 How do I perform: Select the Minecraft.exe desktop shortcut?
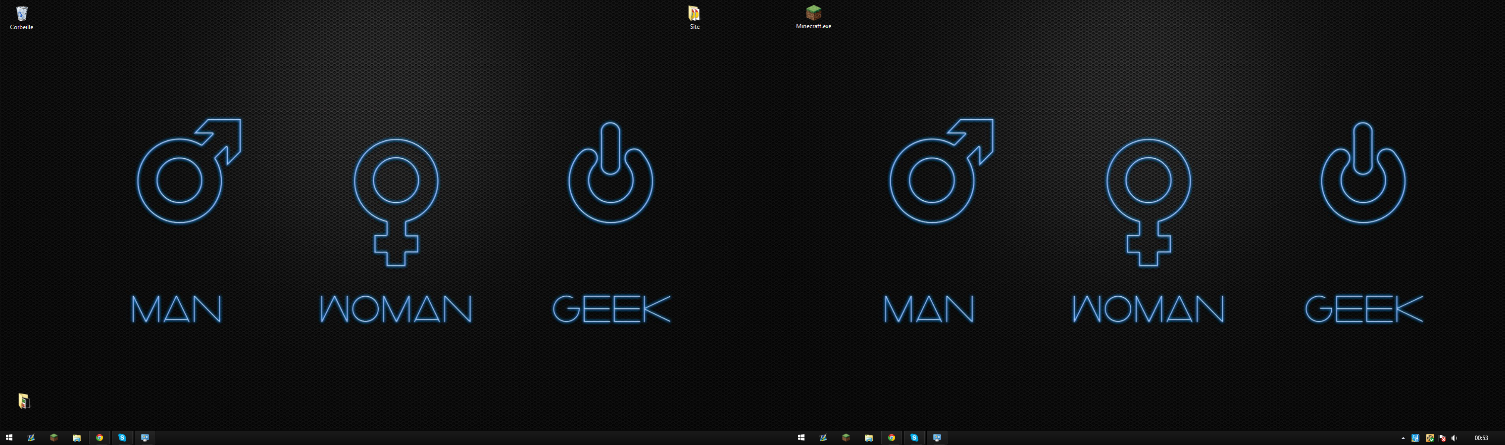(813, 17)
